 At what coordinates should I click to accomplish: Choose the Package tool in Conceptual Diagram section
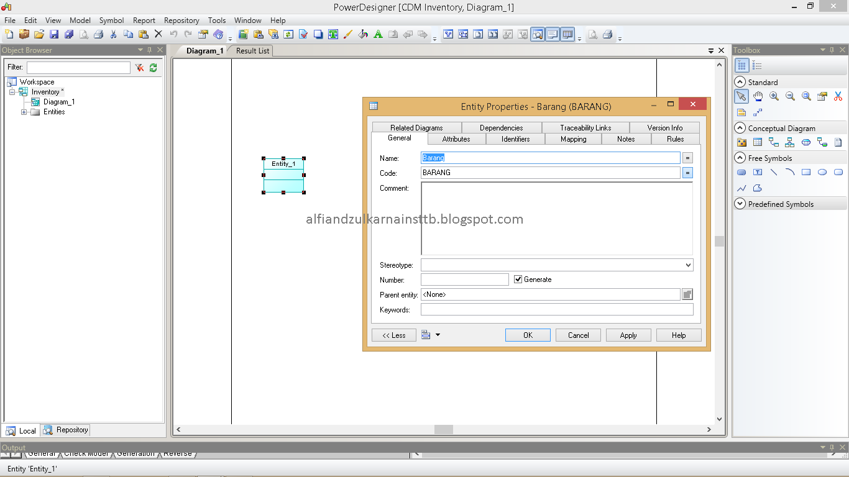tap(741, 142)
